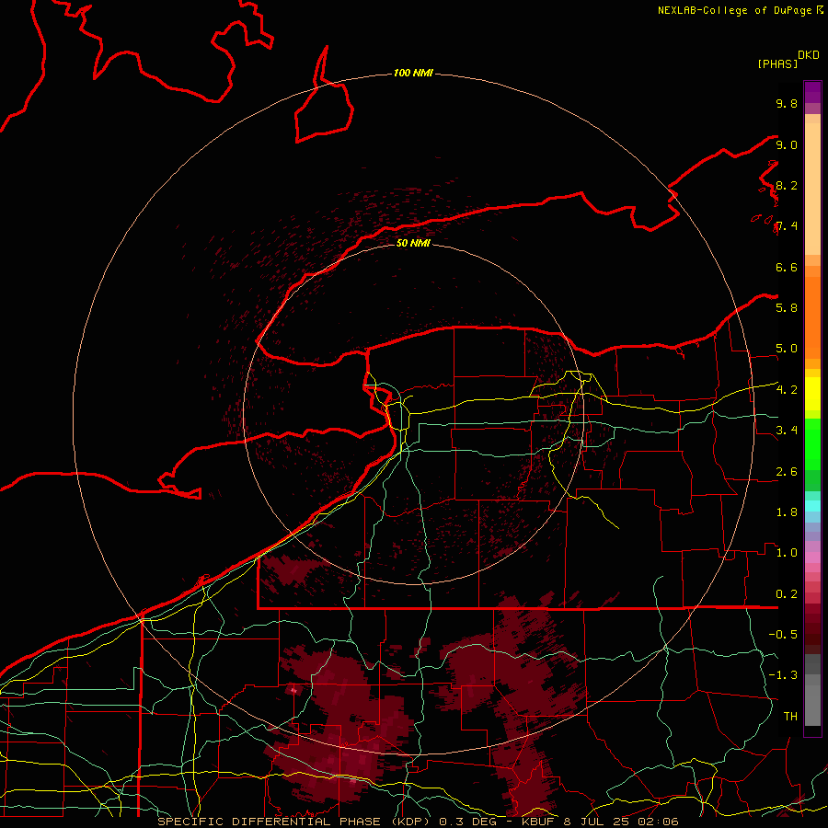The image size is (828, 828).
Task: Click the 4.2 scale value
Action: 787,390
